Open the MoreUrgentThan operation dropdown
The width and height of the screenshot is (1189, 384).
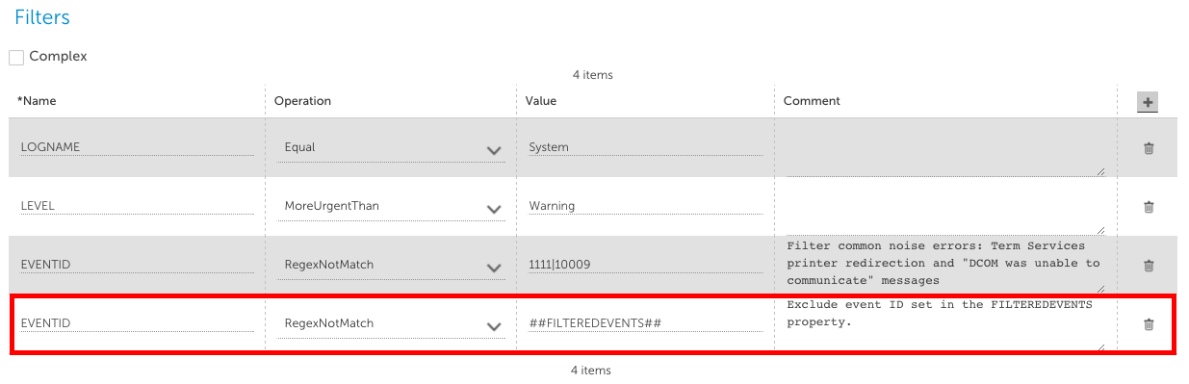392,207
